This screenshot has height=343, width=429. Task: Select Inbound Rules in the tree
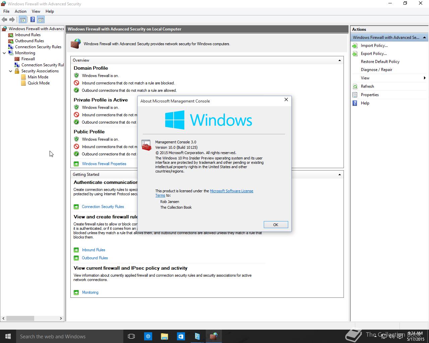(27, 35)
